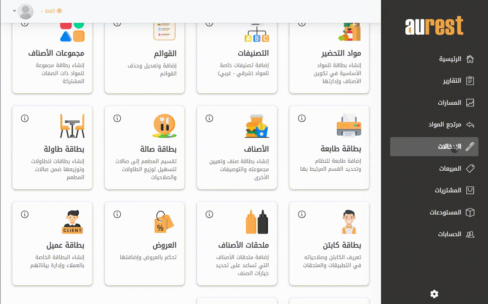The height and width of the screenshot is (304, 488).
Task: Click the burger icon on الأصناف card
Action: click(x=256, y=126)
